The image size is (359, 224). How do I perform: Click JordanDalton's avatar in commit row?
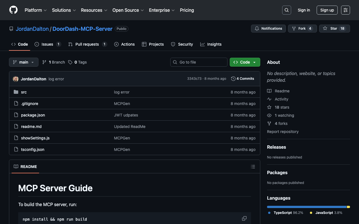click(x=16, y=79)
